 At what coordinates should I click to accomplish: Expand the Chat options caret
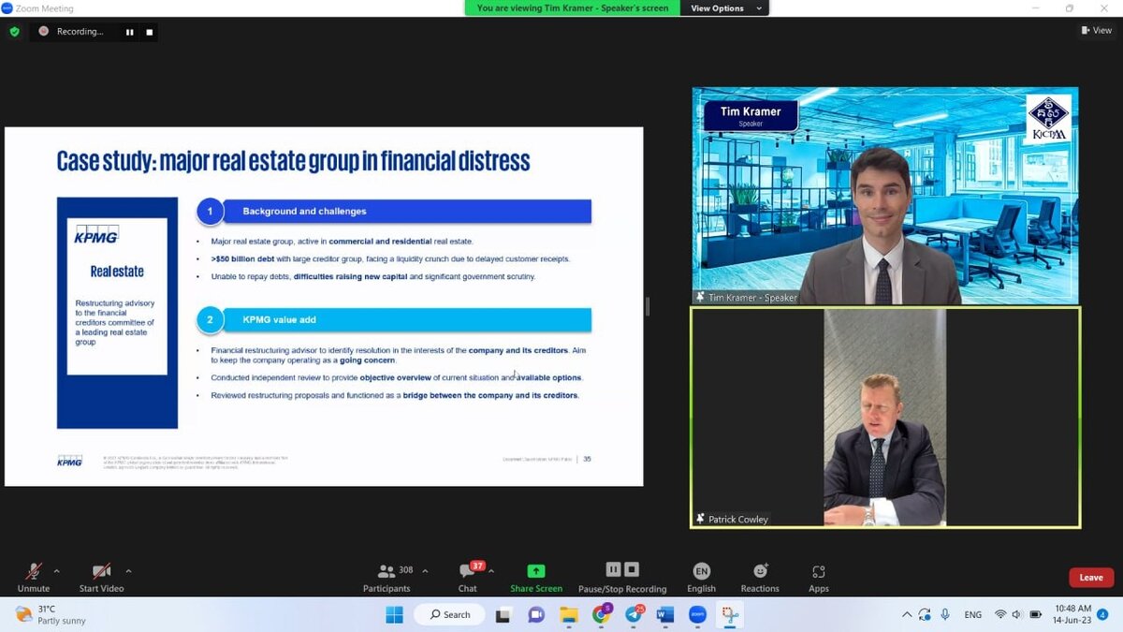[x=491, y=571]
